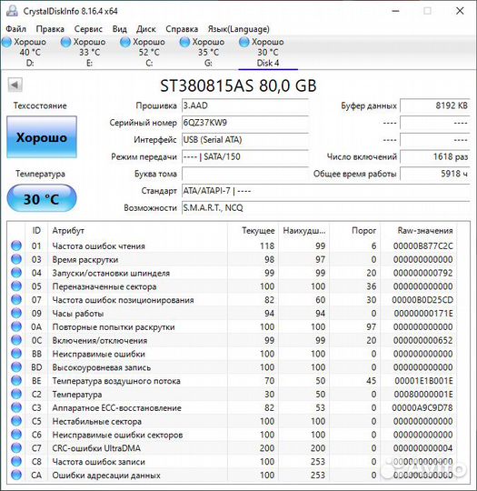The width and height of the screenshot is (477, 491).
Task: Open the Вид menu
Action: tap(120, 29)
